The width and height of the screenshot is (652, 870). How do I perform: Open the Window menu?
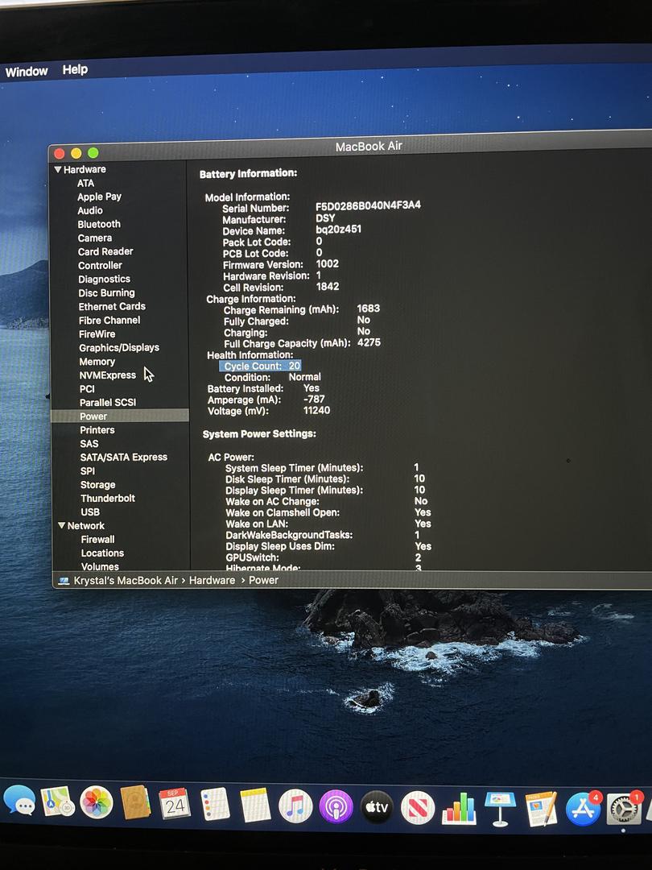[26, 72]
